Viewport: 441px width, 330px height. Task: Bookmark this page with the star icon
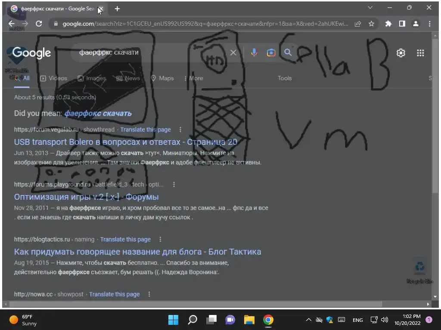[x=371, y=24]
